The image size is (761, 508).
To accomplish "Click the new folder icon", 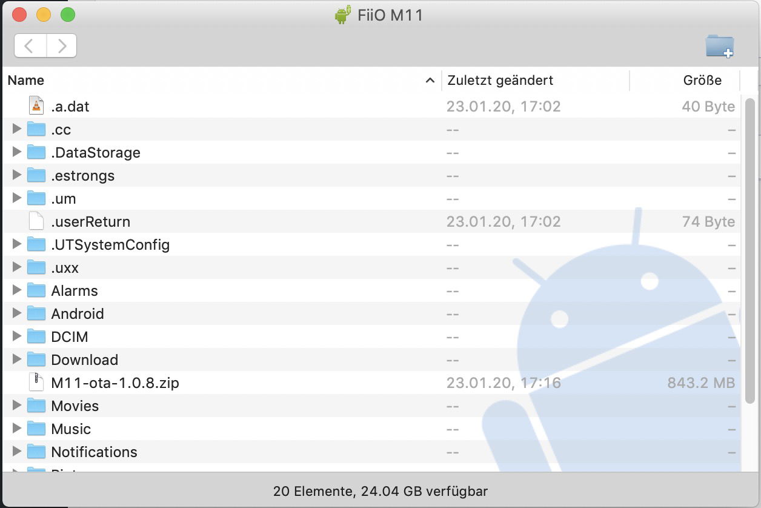I will (x=720, y=46).
